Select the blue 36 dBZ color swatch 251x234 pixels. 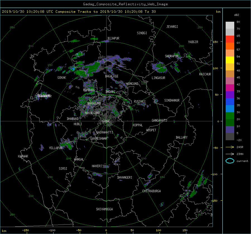click(230, 102)
